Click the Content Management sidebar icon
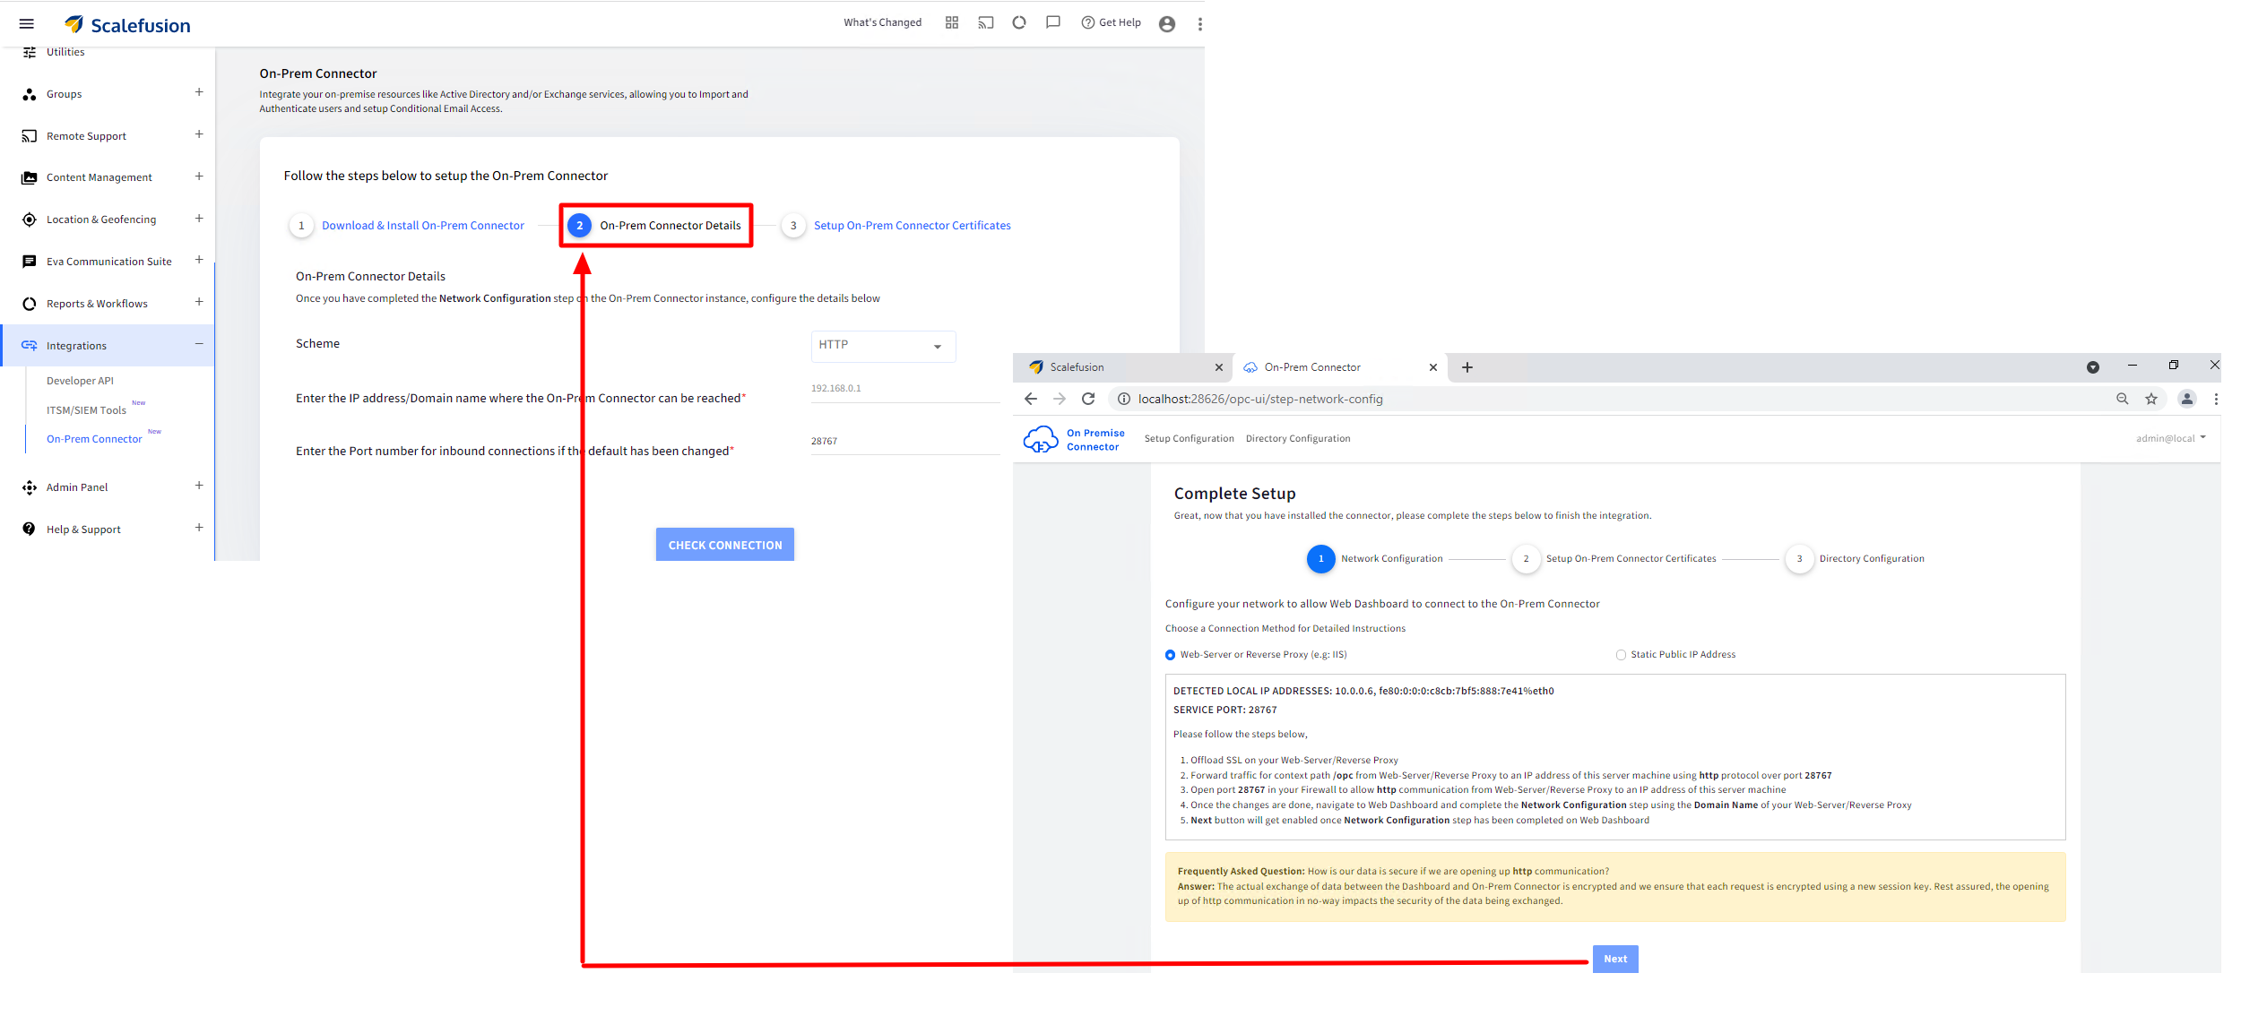2241x1016 pixels. click(30, 177)
